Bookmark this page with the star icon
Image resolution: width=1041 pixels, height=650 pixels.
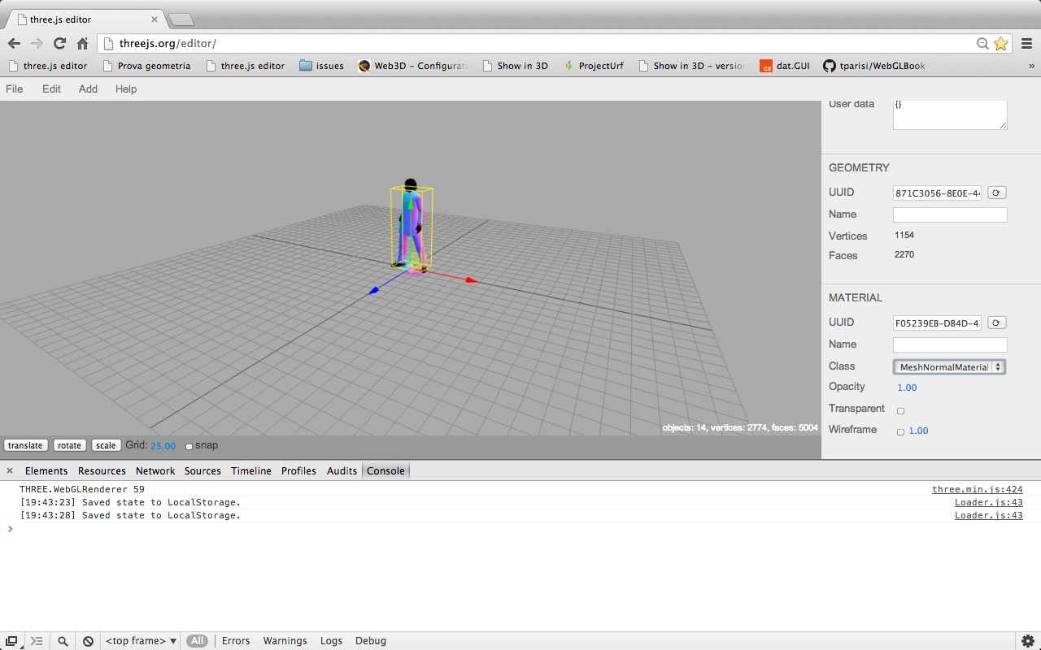(1000, 43)
